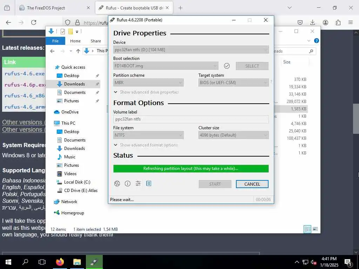The image size is (359, 269).
Task: Click the Explorer search box
Action: point(295,51)
